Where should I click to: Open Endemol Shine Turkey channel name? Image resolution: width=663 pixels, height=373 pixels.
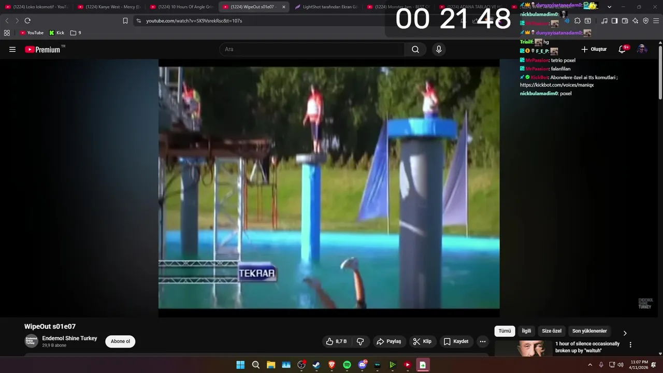(x=69, y=338)
